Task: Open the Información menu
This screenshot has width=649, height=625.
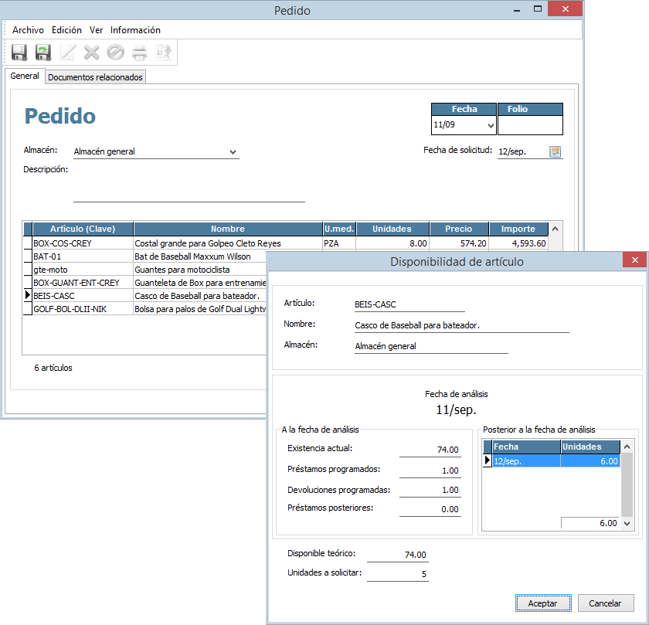Action: click(135, 30)
